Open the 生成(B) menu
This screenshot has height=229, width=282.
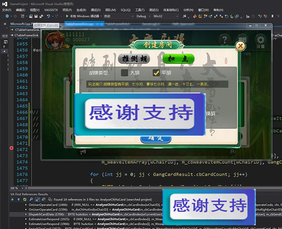[81, 10]
